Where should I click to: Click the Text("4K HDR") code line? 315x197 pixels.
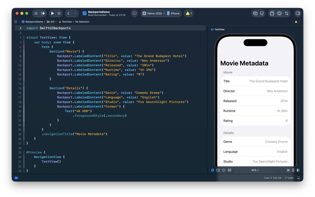pos(78,111)
